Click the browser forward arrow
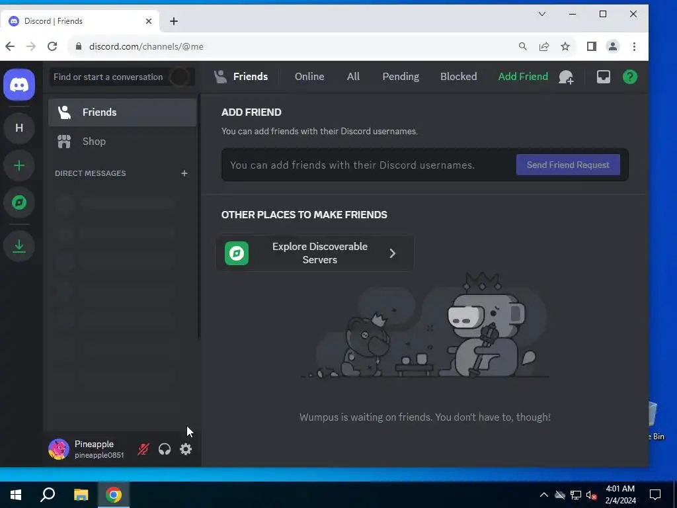The image size is (677, 508). click(x=30, y=46)
